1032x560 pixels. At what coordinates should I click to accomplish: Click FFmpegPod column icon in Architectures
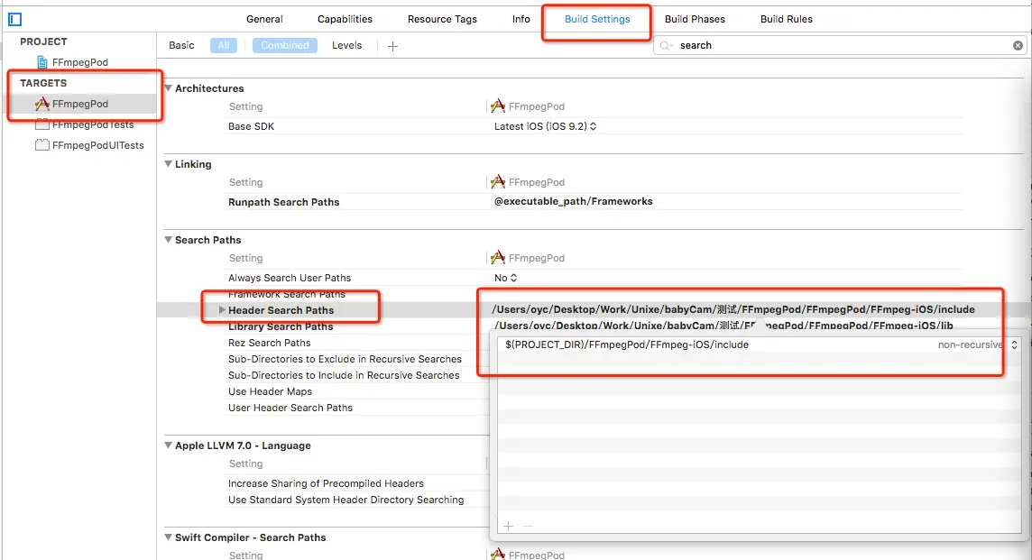pyautogui.click(x=498, y=106)
